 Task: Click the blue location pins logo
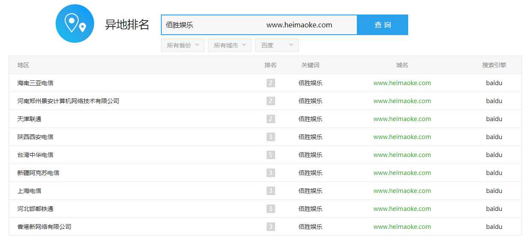tap(75, 24)
